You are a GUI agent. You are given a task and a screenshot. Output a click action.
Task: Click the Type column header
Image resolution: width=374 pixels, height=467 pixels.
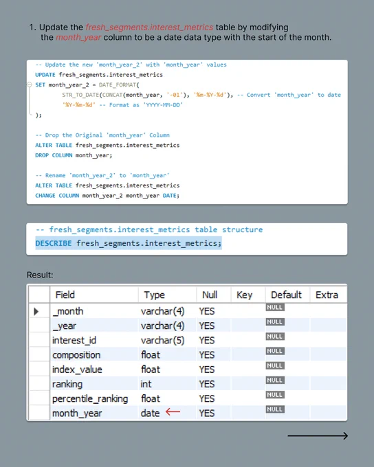167,295
